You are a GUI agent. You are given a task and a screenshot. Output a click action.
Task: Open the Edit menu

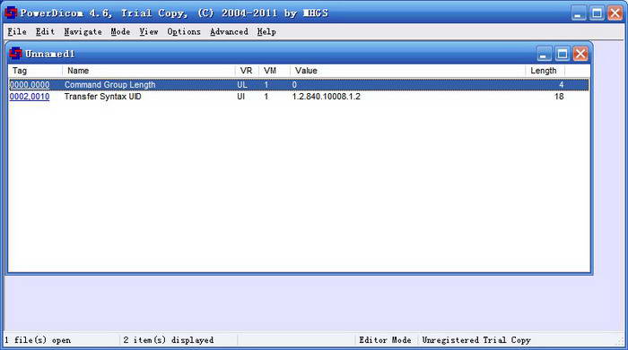tap(45, 31)
